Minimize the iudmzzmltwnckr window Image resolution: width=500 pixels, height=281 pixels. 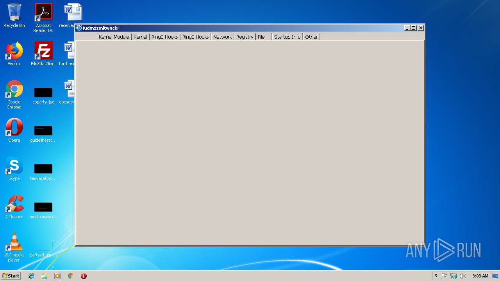click(407, 28)
